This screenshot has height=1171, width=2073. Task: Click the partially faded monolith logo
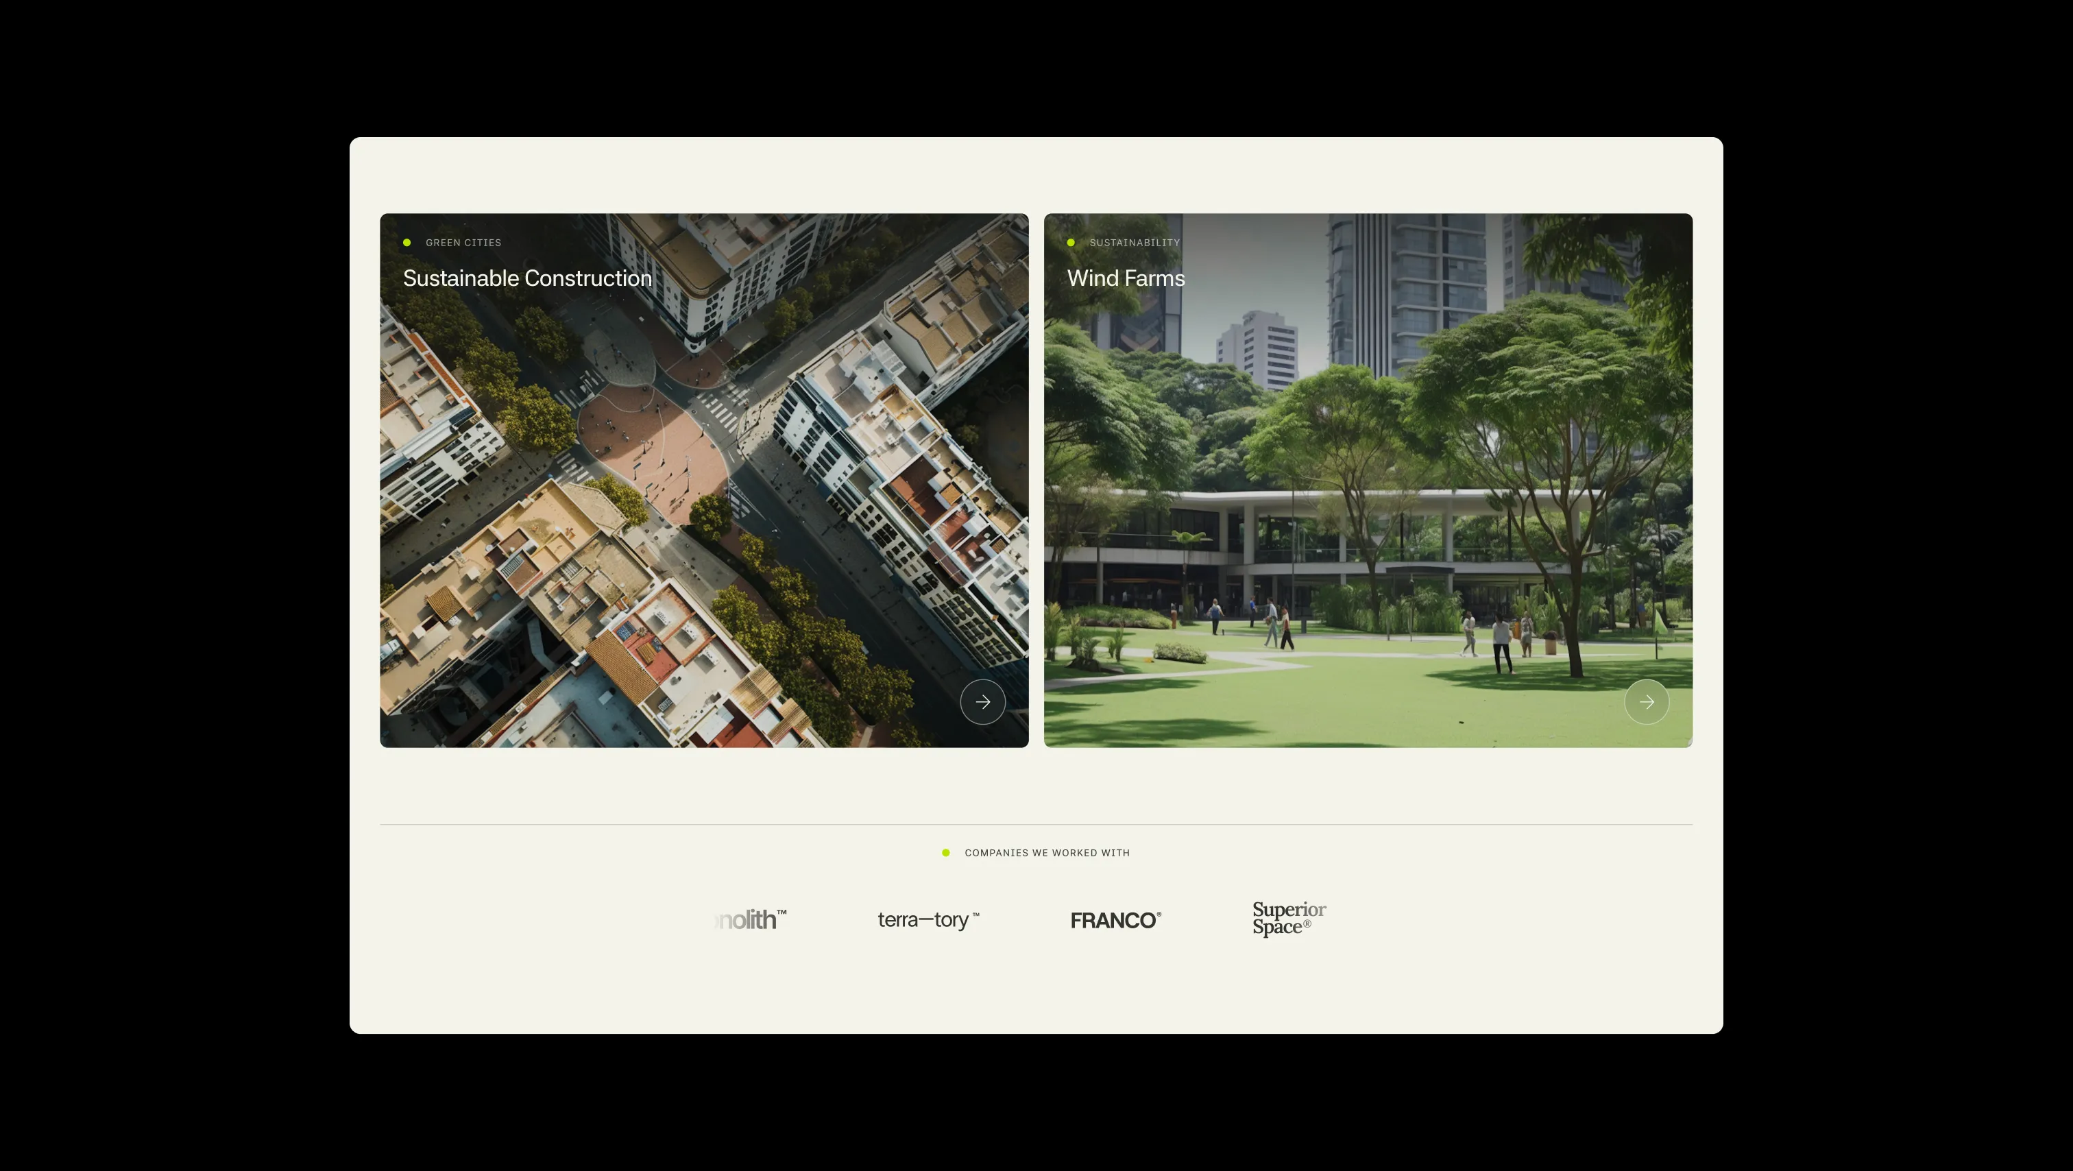coord(750,919)
